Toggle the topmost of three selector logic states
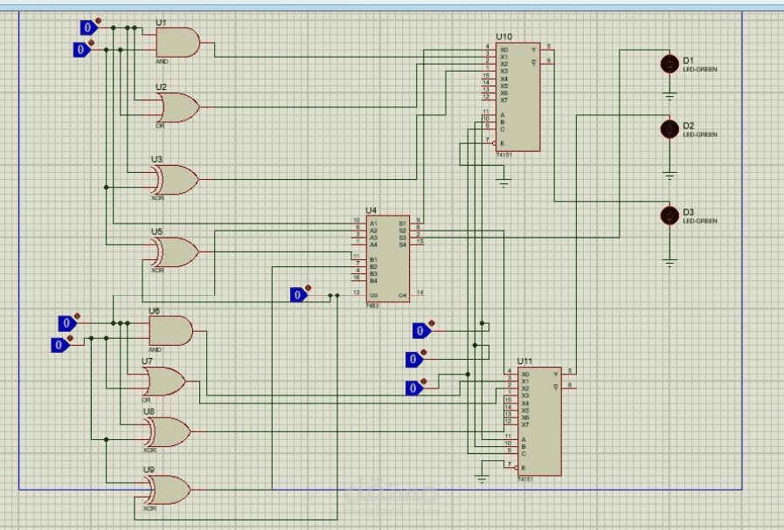Image resolution: width=784 pixels, height=530 pixels. pyautogui.click(x=420, y=331)
